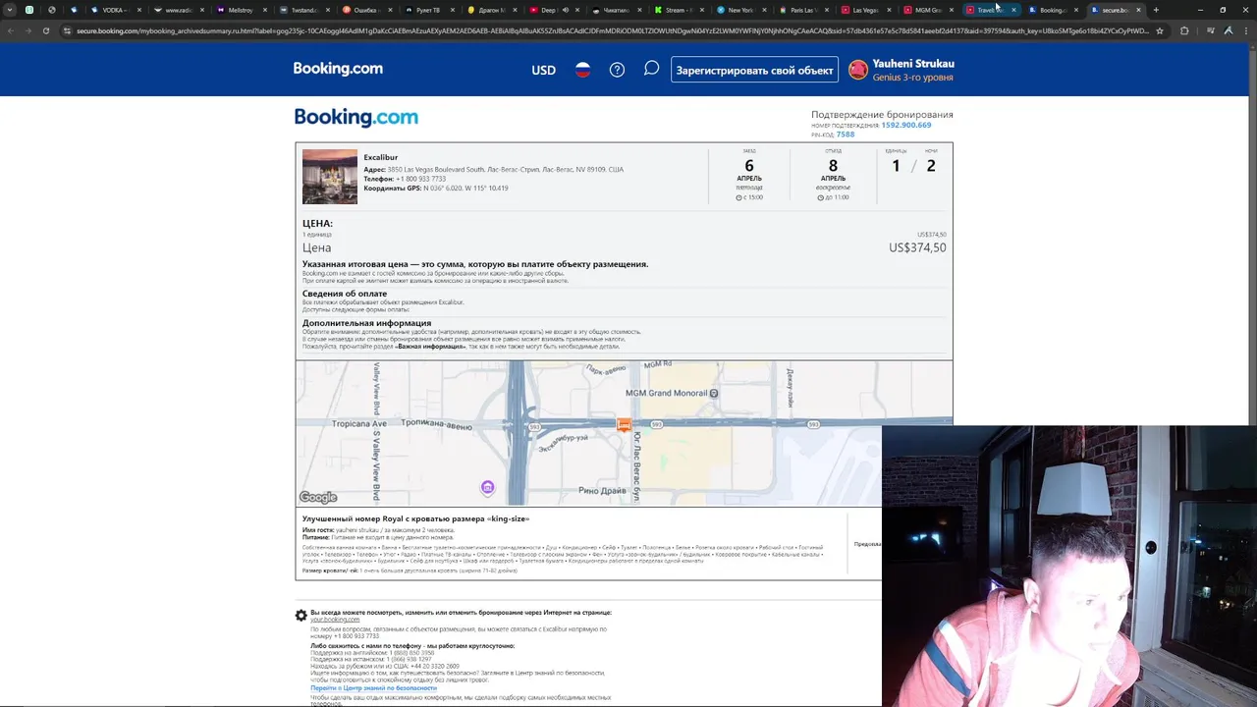The image size is (1257, 707).
Task: Click Подтверждение бронирования heading
Action: (882, 114)
